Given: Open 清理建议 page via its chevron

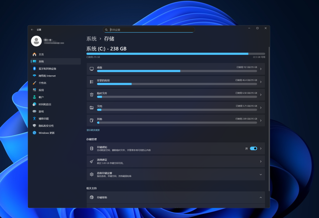Looking at the screenshot, I should tap(261, 161).
